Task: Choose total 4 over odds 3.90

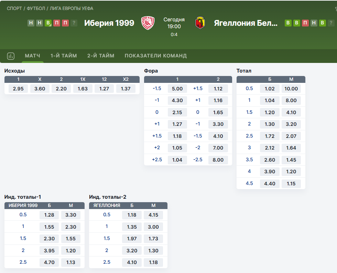Action: (270, 172)
